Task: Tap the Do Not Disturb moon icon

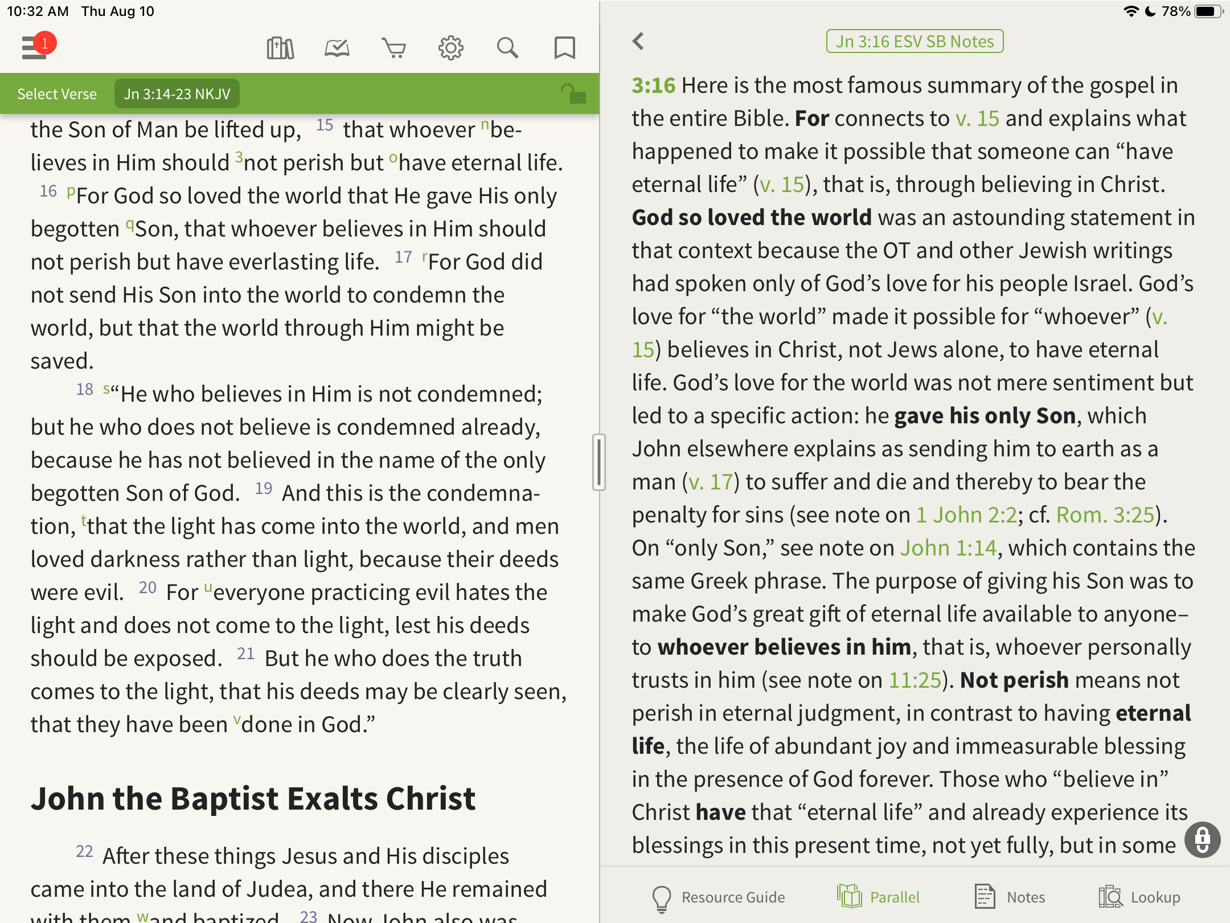Action: click(x=1150, y=11)
